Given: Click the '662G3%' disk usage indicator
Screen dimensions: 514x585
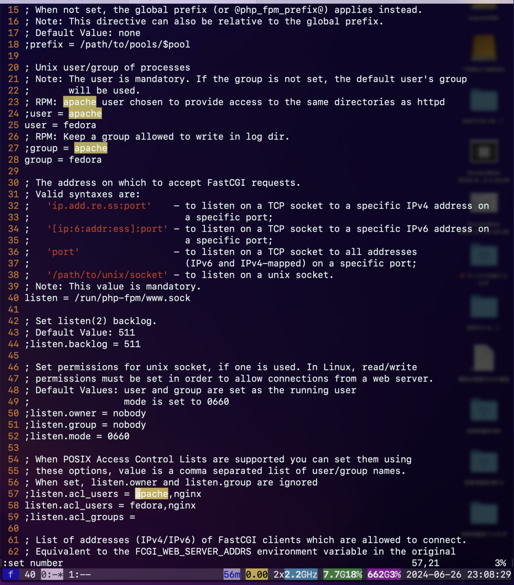Looking at the screenshot, I should [x=384, y=575].
